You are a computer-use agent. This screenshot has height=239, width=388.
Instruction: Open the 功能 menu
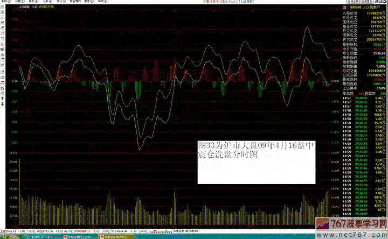tap(20, 1)
